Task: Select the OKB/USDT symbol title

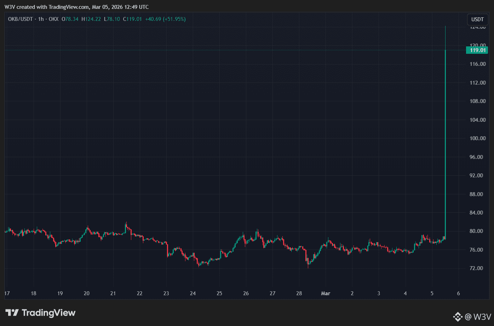Action: coord(21,19)
